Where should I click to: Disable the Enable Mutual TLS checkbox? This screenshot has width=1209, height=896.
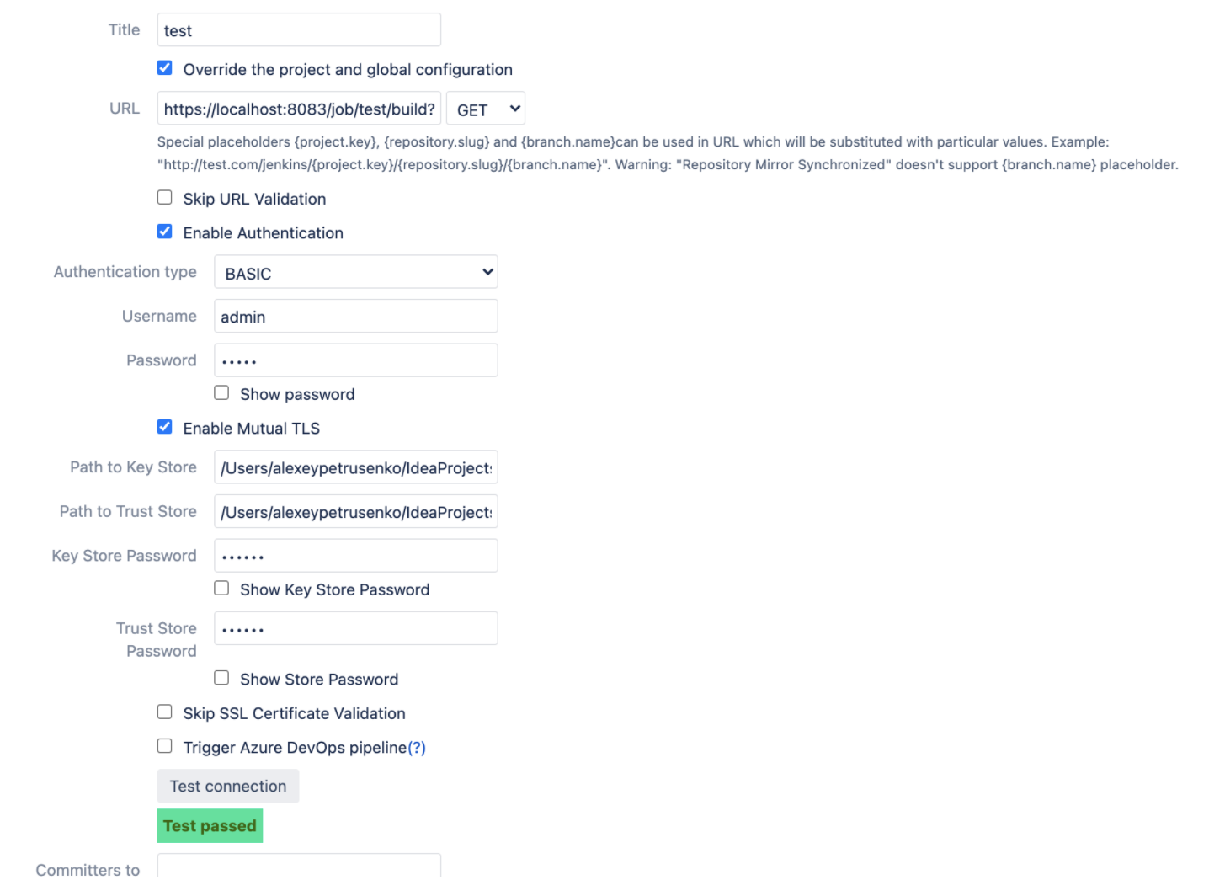tap(165, 427)
